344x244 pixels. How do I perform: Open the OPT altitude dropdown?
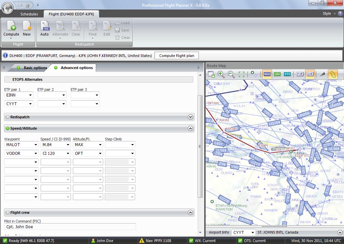[x=100, y=154]
